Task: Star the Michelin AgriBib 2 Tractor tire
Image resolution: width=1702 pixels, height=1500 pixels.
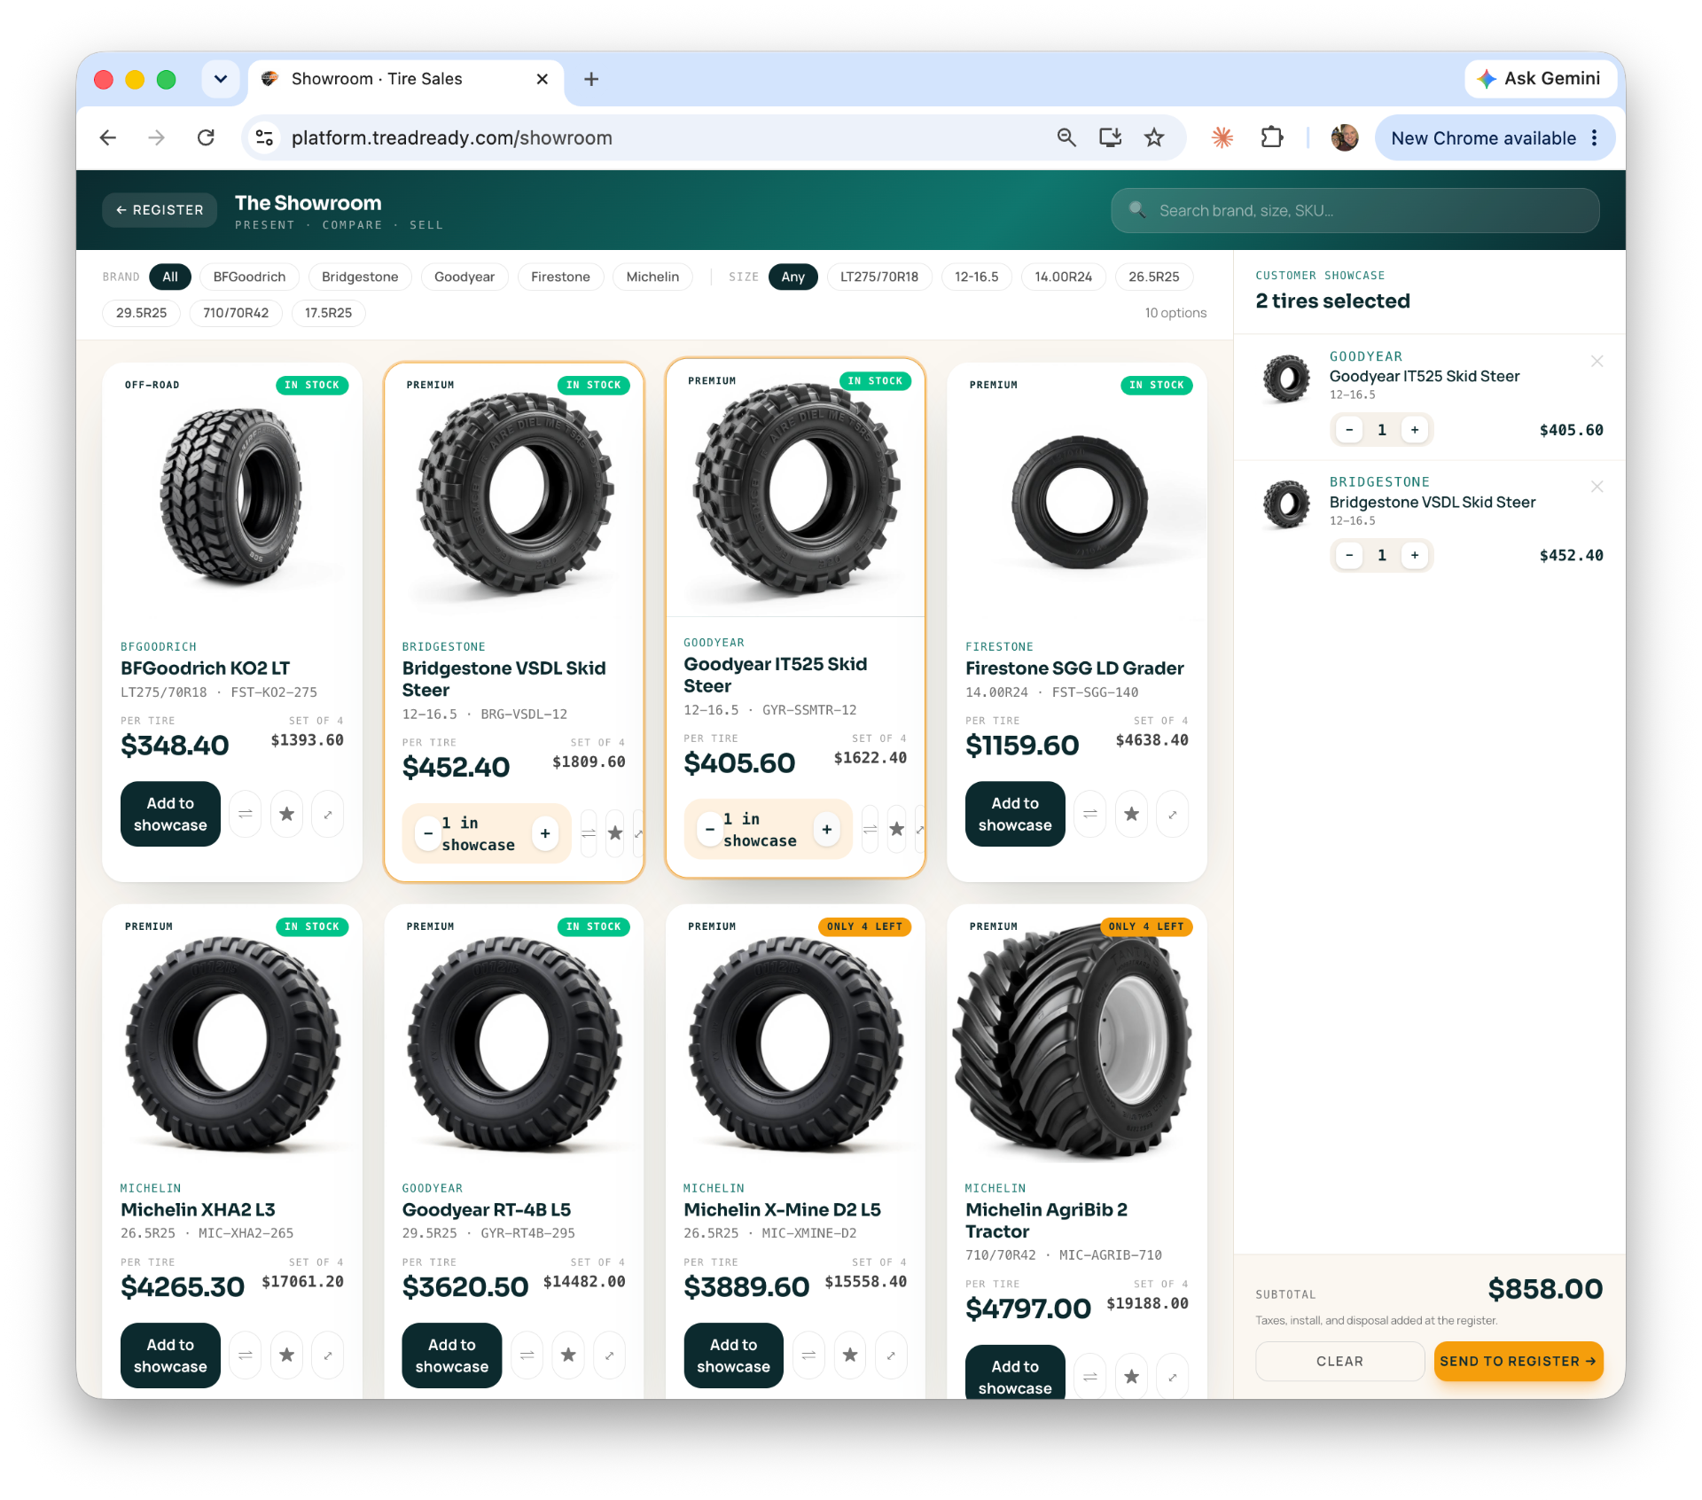Action: click(x=1131, y=1377)
